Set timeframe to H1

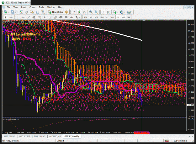(107, 17)
